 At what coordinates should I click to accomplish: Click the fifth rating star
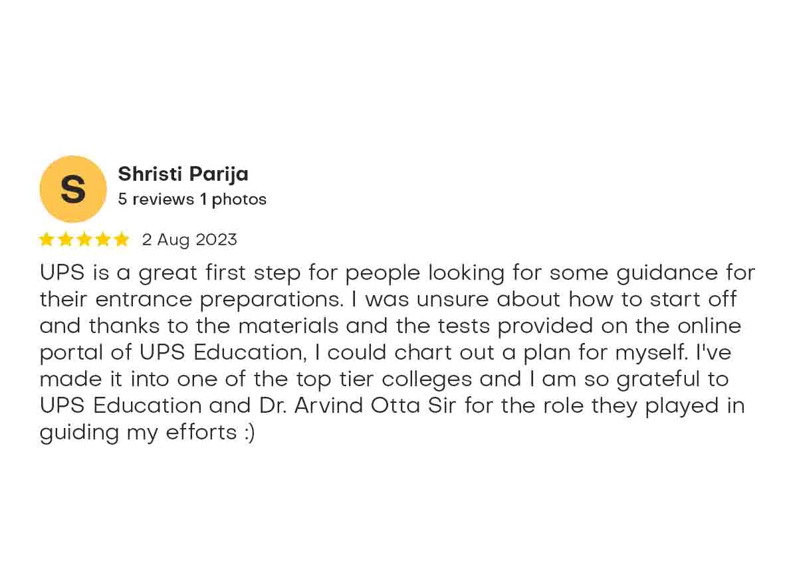click(x=121, y=239)
